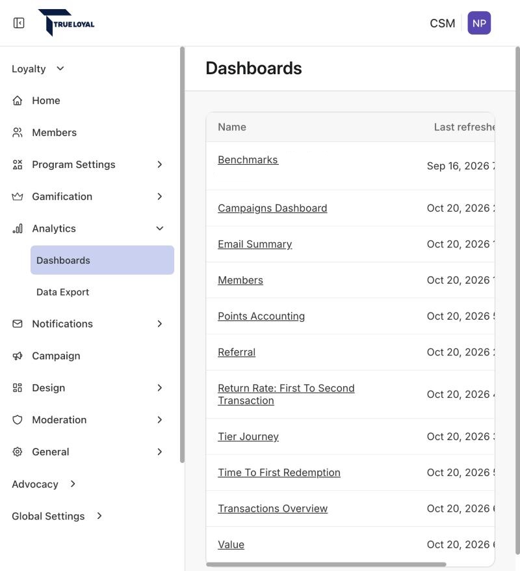520x571 pixels.
Task: Expand Program Settings chevron
Action: point(160,165)
